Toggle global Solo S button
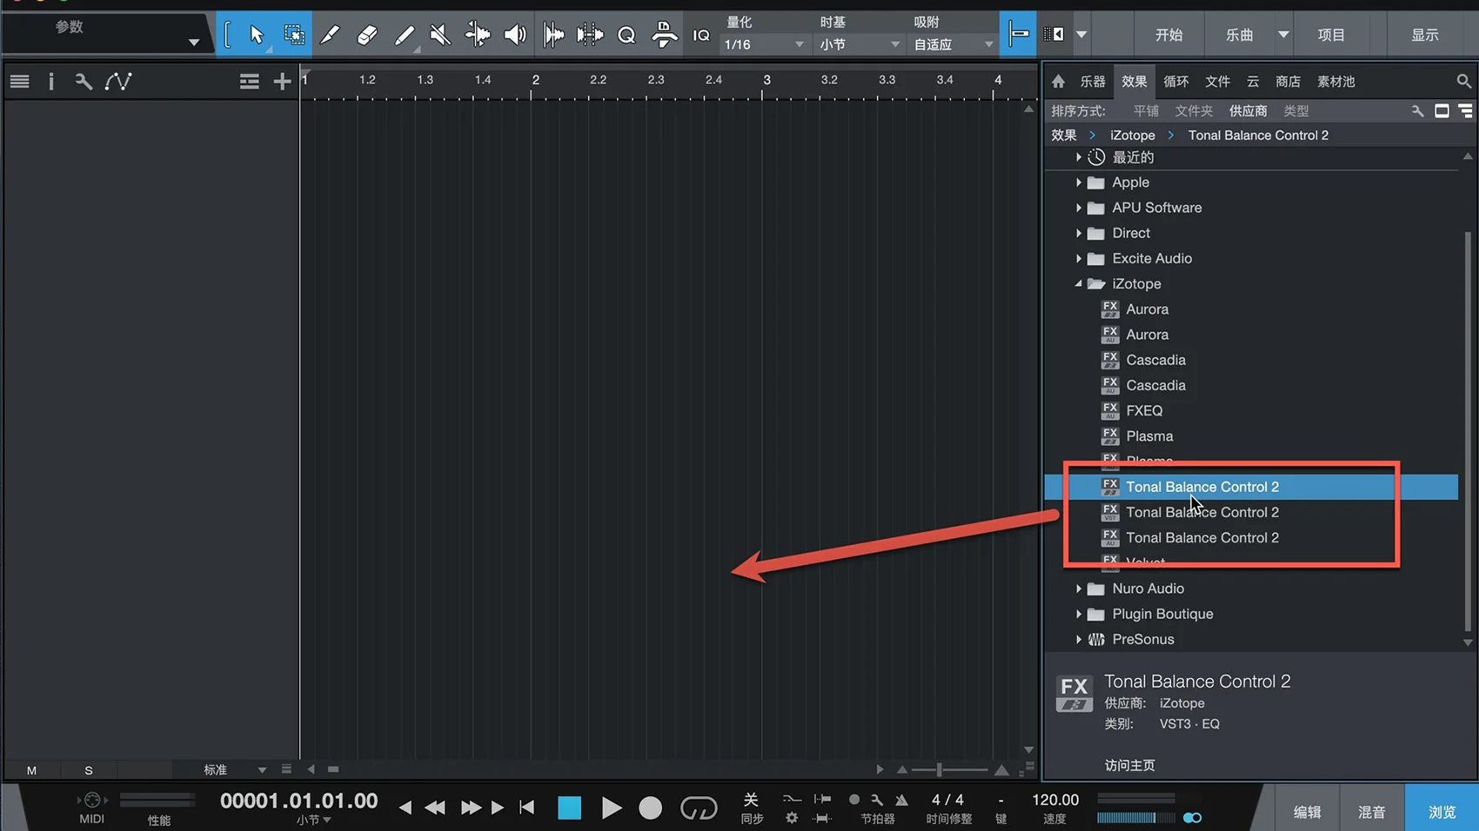1479x831 pixels. pyautogui.click(x=88, y=770)
